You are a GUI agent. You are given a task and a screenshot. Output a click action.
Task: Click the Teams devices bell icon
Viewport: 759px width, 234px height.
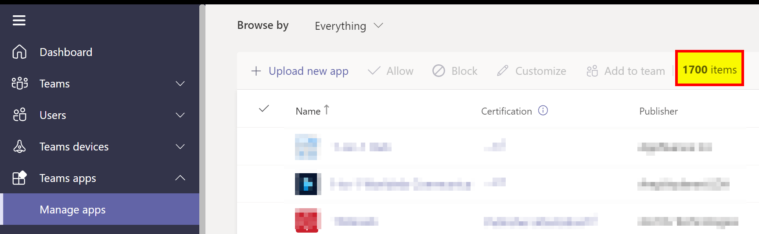pos(19,147)
